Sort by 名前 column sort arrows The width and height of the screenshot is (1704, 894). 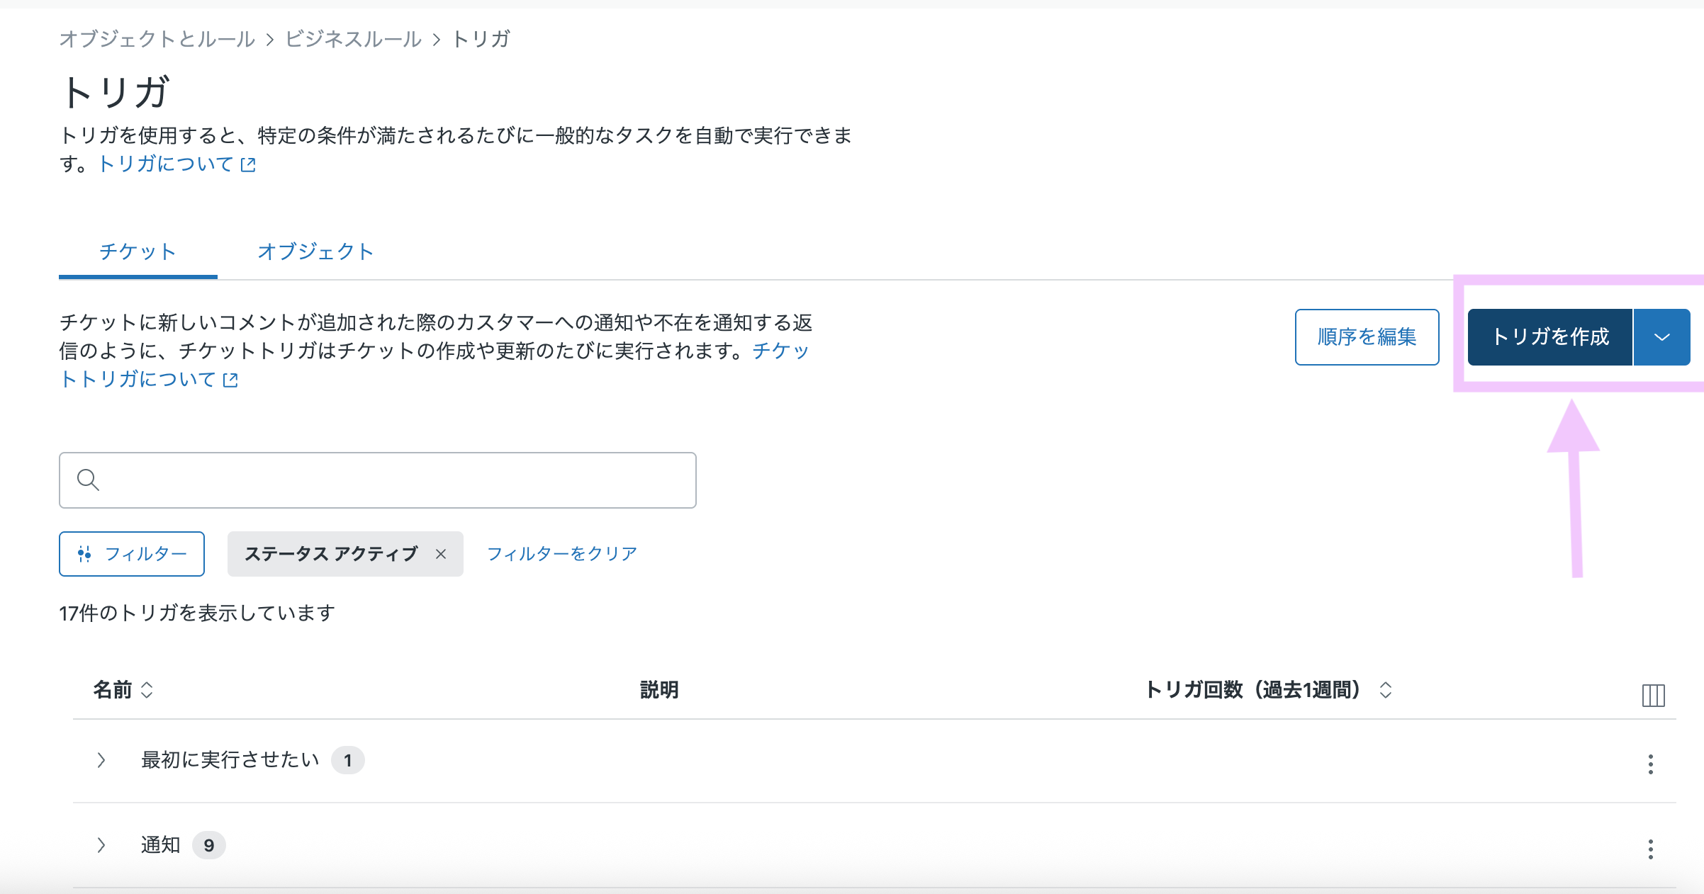(x=147, y=690)
